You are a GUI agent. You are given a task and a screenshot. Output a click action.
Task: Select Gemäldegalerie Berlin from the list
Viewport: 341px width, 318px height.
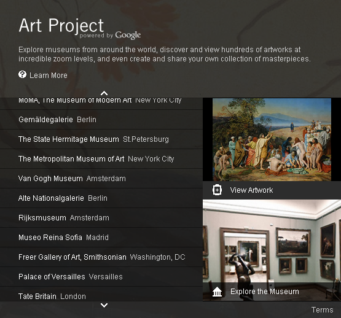pyautogui.click(x=101, y=120)
